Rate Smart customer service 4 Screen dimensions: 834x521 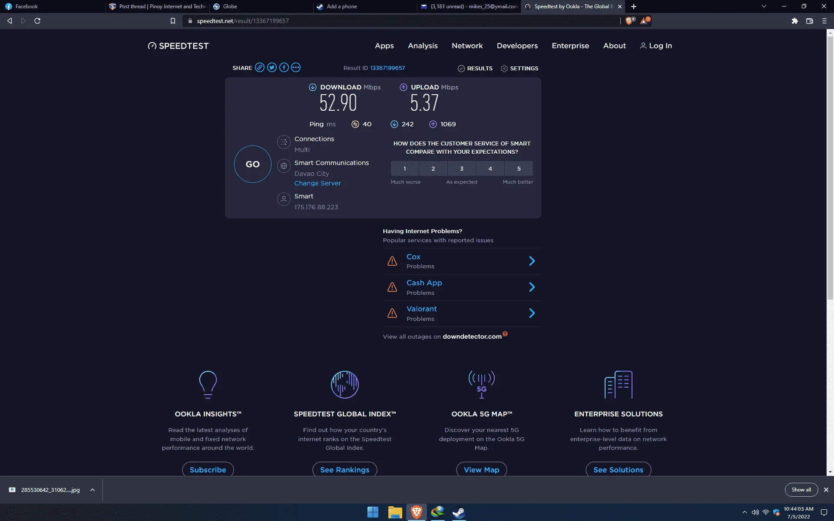pyautogui.click(x=490, y=168)
